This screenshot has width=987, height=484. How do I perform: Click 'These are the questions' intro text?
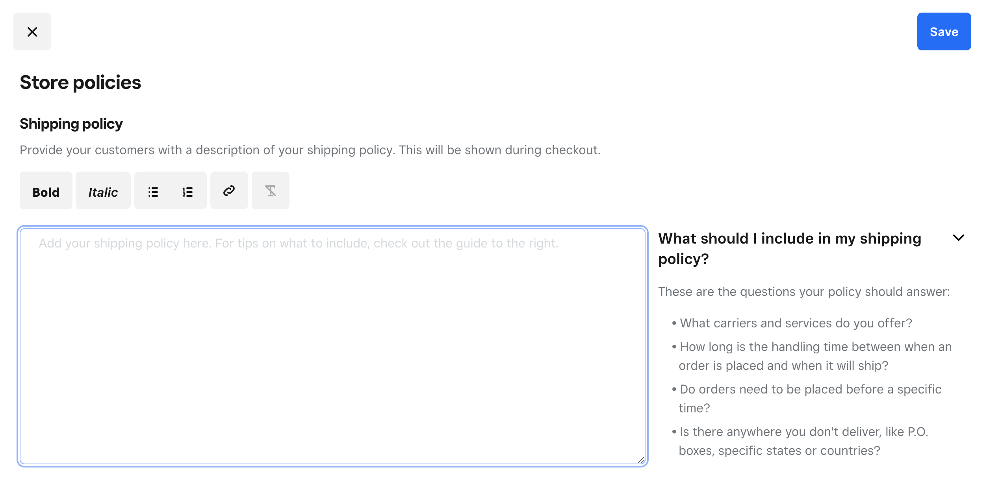coord(804,292)
